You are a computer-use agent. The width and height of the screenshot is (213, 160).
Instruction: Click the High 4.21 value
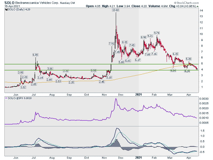108,6
